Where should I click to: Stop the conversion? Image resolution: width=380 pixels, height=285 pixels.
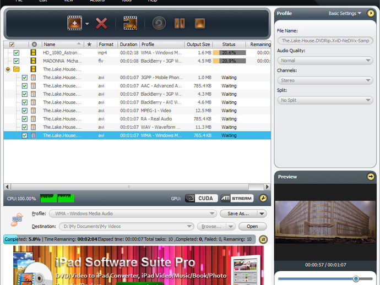[200, 24]
